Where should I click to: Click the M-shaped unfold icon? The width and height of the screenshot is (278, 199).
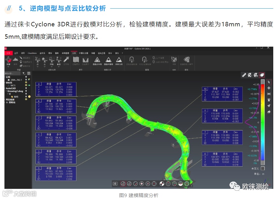[x=85, y=60]
